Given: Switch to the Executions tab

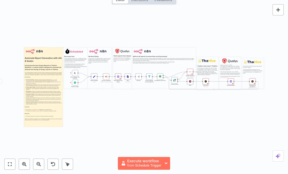Looking at the screenshot, I should [x=139, y=1].
